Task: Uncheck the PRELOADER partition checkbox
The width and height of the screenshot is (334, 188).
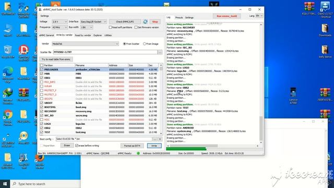Action: point(42,69)
